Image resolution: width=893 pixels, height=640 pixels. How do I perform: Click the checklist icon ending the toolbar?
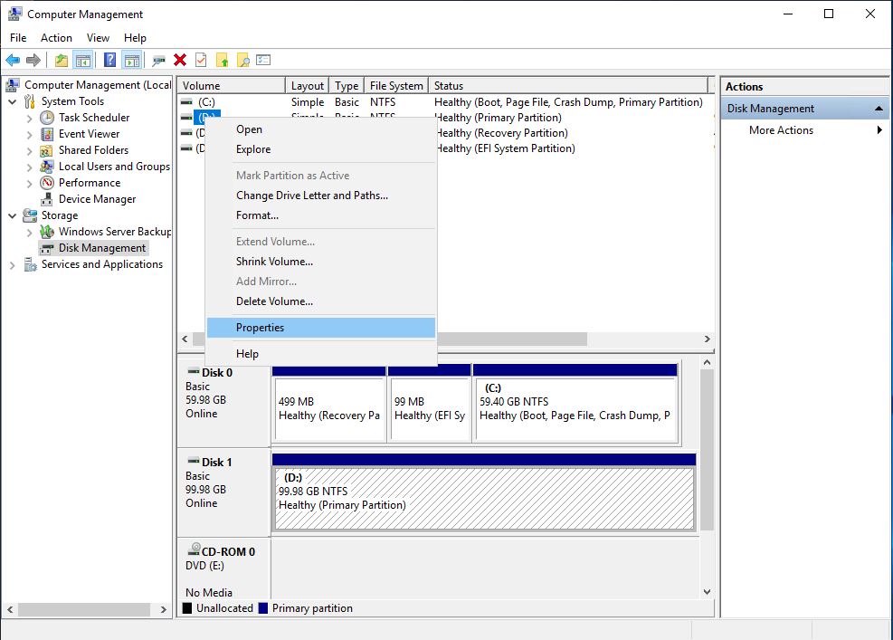tap(263, 60)
